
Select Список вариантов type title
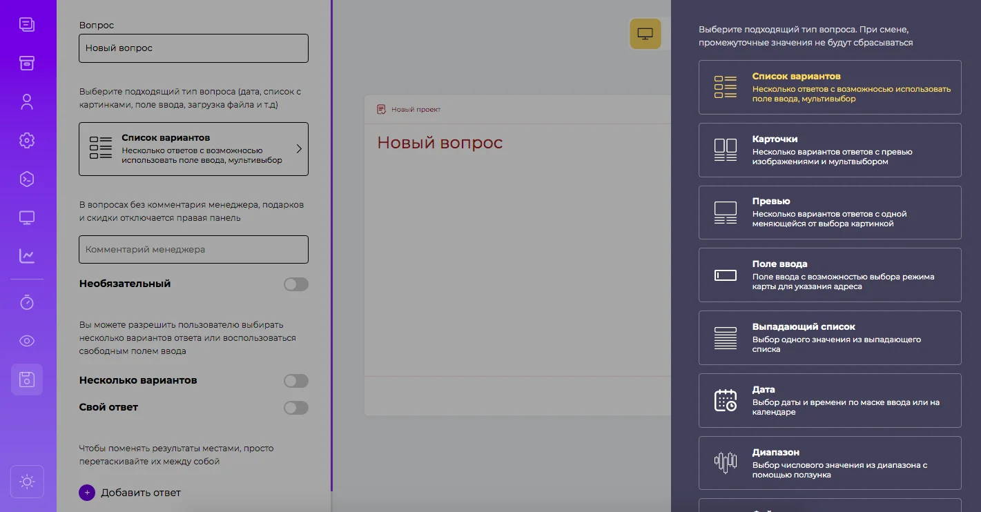point(796,77)
